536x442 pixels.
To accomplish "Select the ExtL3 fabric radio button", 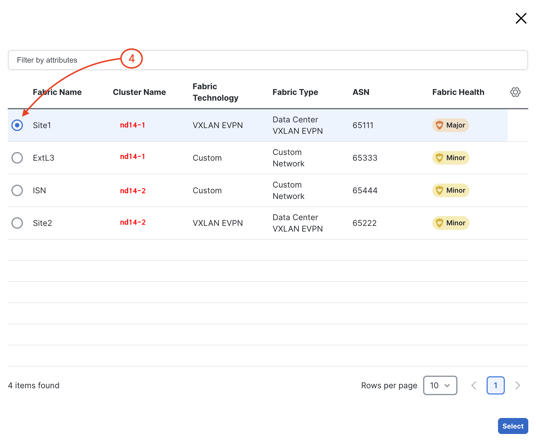I will (17, 158).
